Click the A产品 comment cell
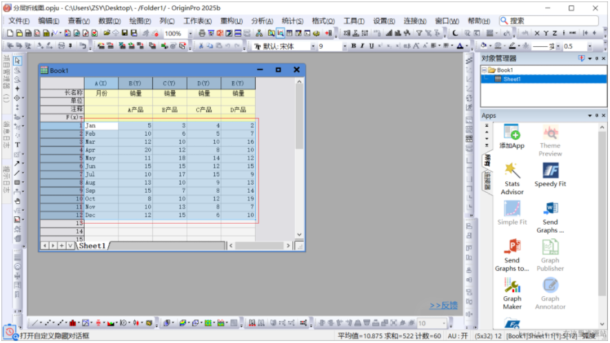This screenshot has height=343, width=610. point(135,110)
